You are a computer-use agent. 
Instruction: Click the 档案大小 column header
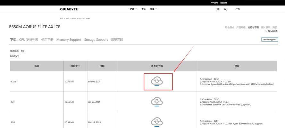[x=75, y=66]
